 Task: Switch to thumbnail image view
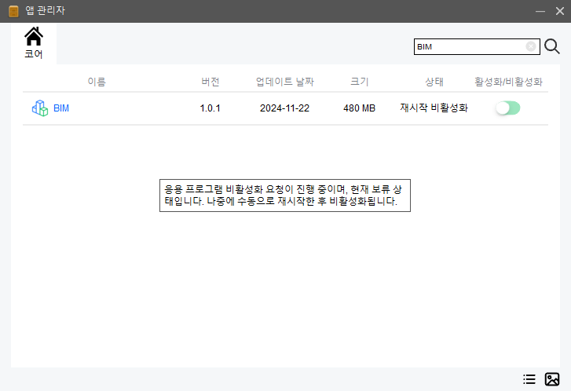(x=552, y=379)
